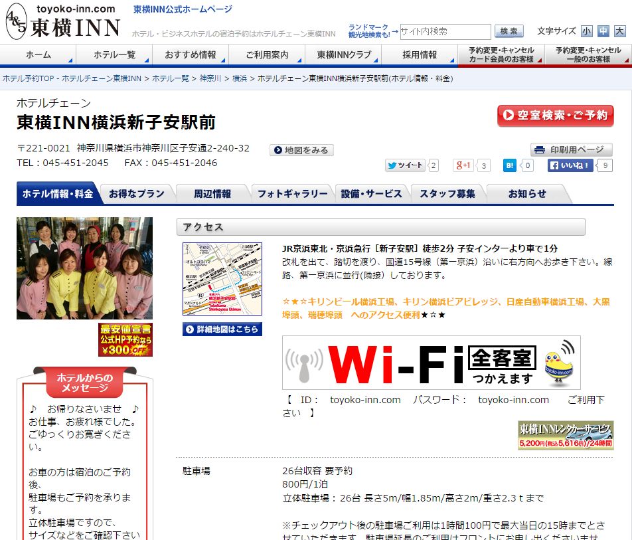Switch to the お得なプラン tab
The width and height of the screenshot is (632, 540).
(137, 194)
